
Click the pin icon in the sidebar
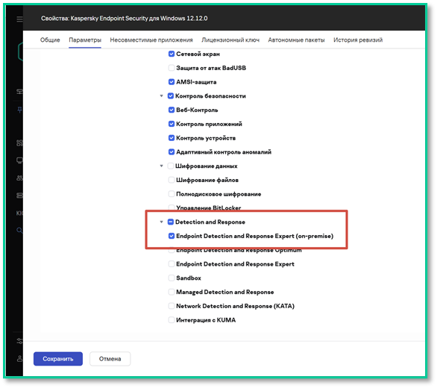click(x=19, y=110)
